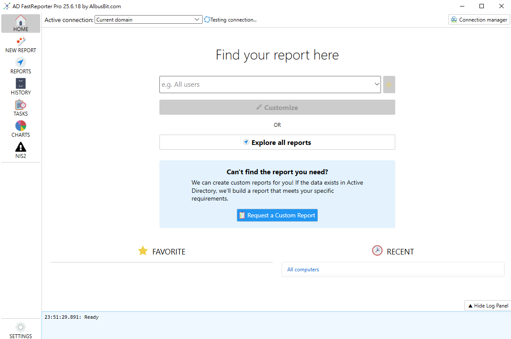Open the HOME sidebar icon

[21, 21]
